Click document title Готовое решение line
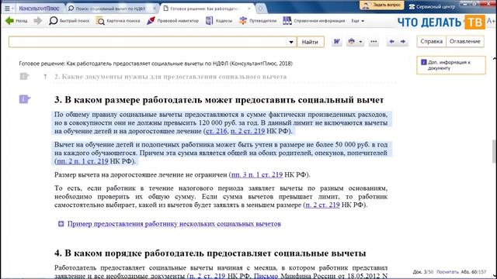This screenshot has width=497, height=279. click(155, 64)
